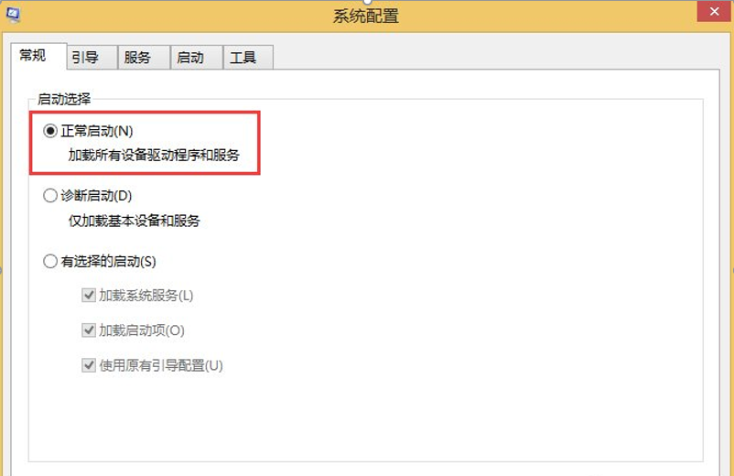Screen dimensions: 734x476
Task: Click the 仅加载基本设备和服务 description
Action: pyautogui.click(x=134, y=221)
